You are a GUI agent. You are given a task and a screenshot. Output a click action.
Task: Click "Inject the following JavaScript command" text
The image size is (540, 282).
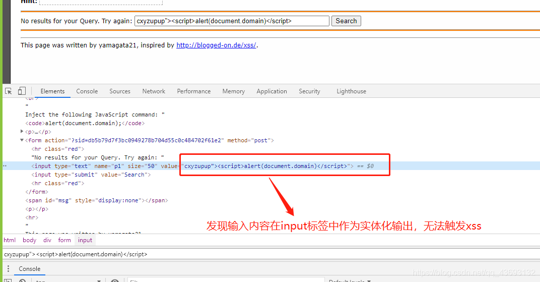[95, 115]
